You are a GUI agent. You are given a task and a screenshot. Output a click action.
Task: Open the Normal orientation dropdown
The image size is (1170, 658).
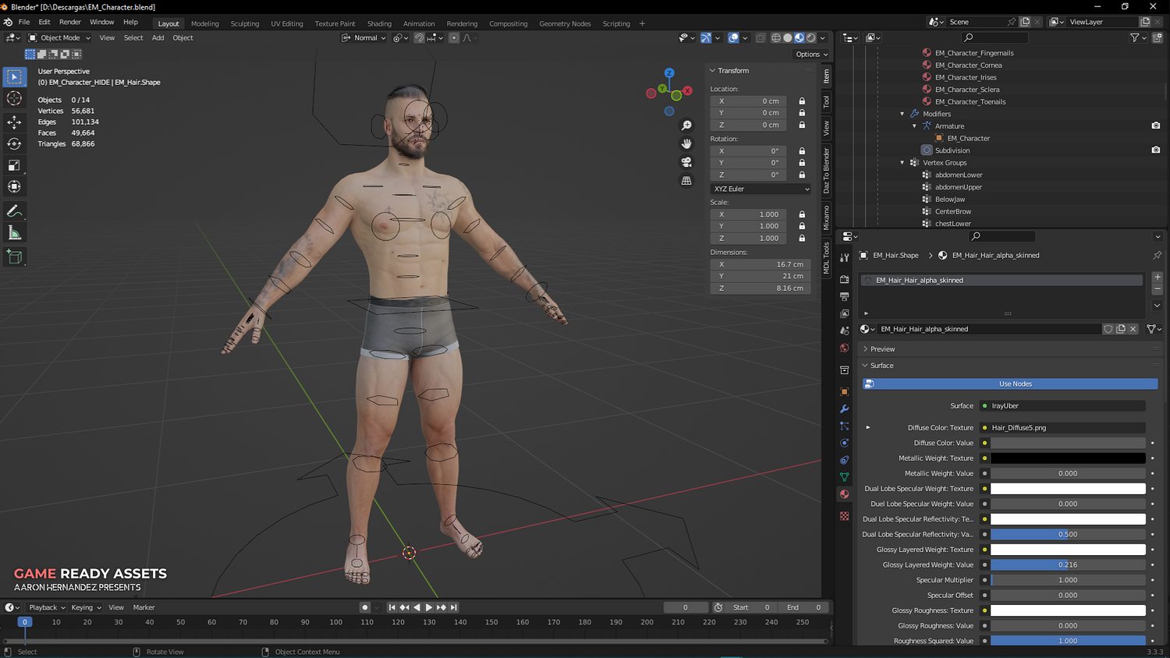coord(364,37)
